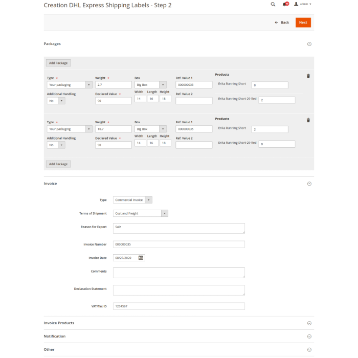Collapse the Invoice section
Viewport: 358px width, 358px height.
(x=309, y=184)
